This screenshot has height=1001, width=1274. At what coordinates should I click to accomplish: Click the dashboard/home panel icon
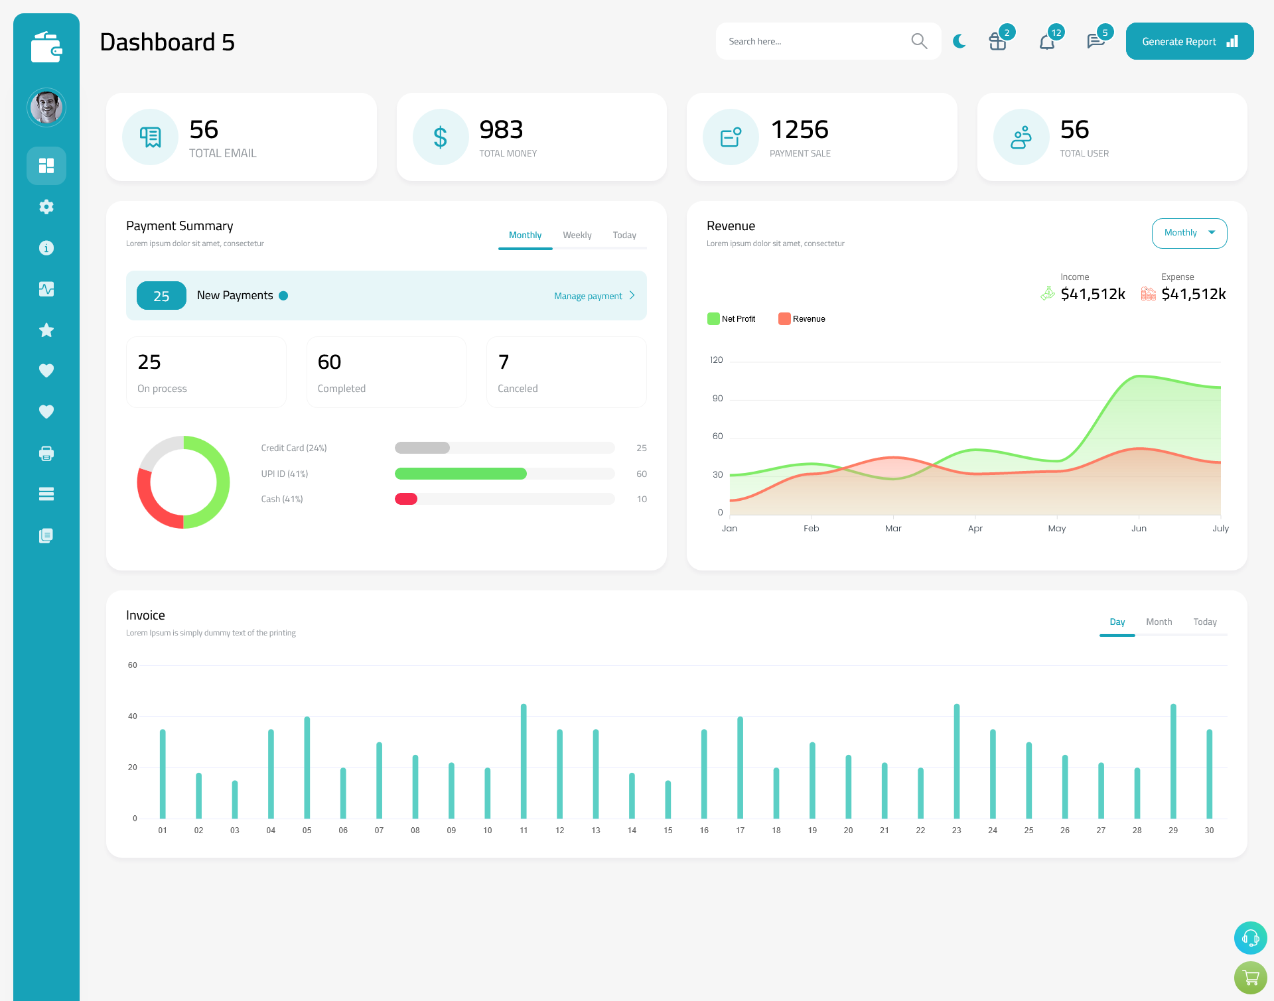[46, 165]
